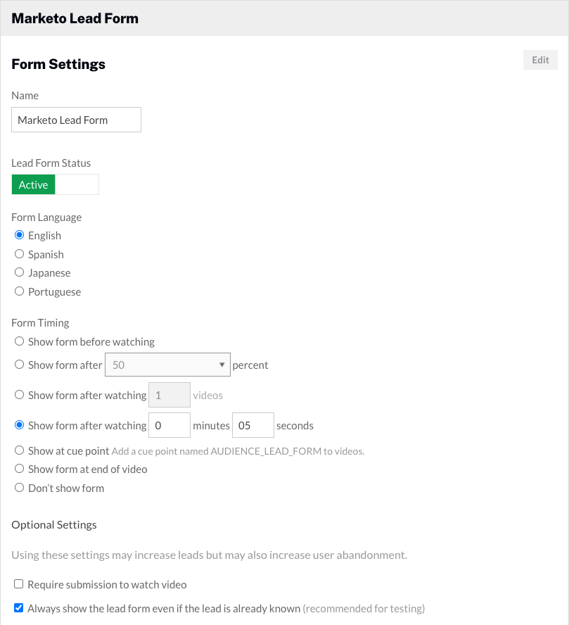
Task: Select 'Don't show form' option
Action: (x=19, y=487)
